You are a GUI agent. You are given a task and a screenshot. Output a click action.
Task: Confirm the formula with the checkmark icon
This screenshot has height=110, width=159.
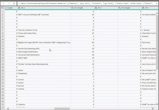coord(9,3)
